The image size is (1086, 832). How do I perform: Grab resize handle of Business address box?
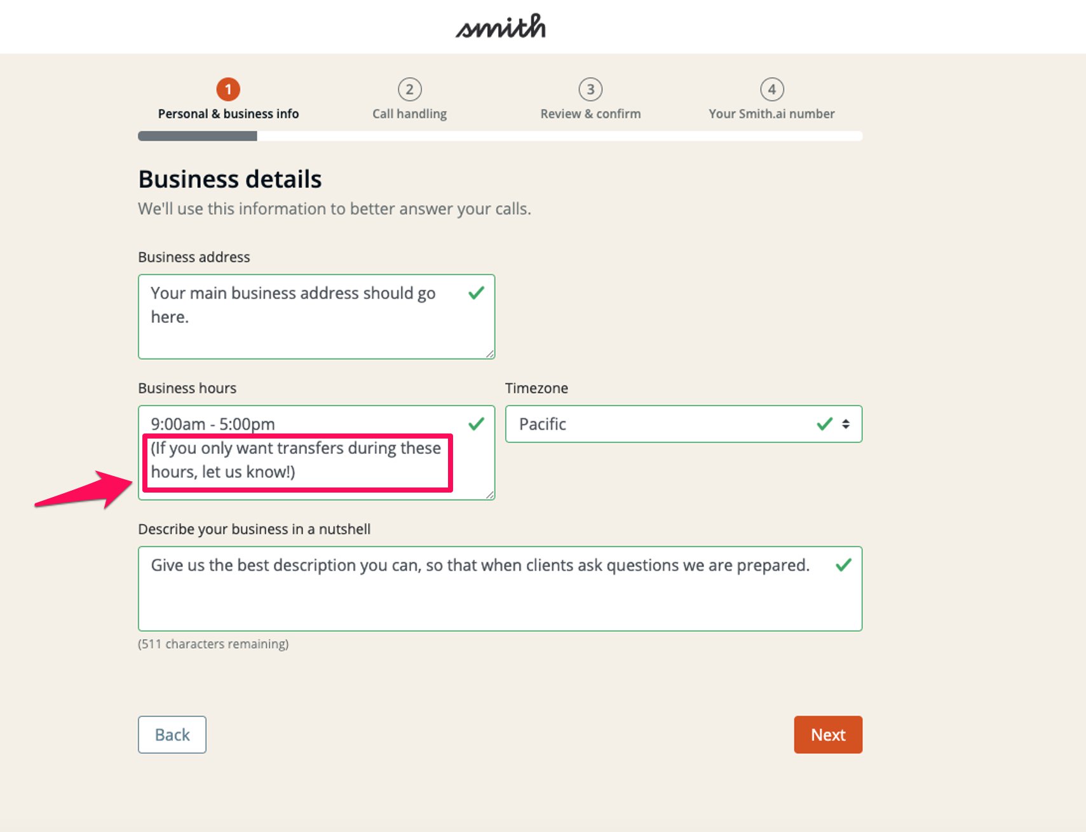pos(490,354)
